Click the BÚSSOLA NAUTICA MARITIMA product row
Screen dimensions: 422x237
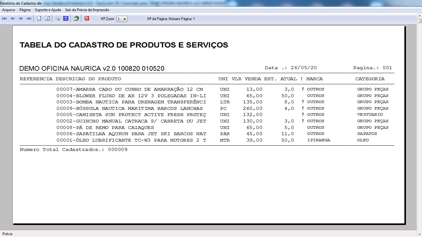point(130,108)
